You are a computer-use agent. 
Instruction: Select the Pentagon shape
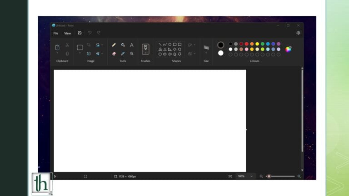179,49
